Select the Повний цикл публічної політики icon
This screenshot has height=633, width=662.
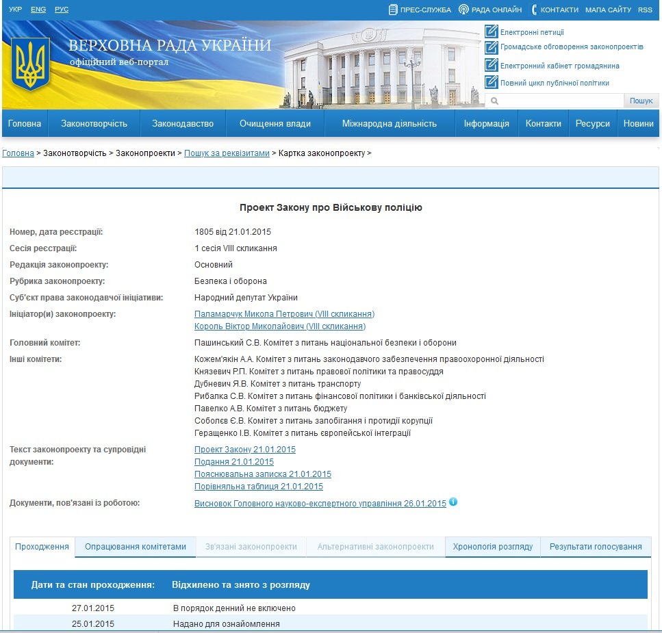point(490,81)
